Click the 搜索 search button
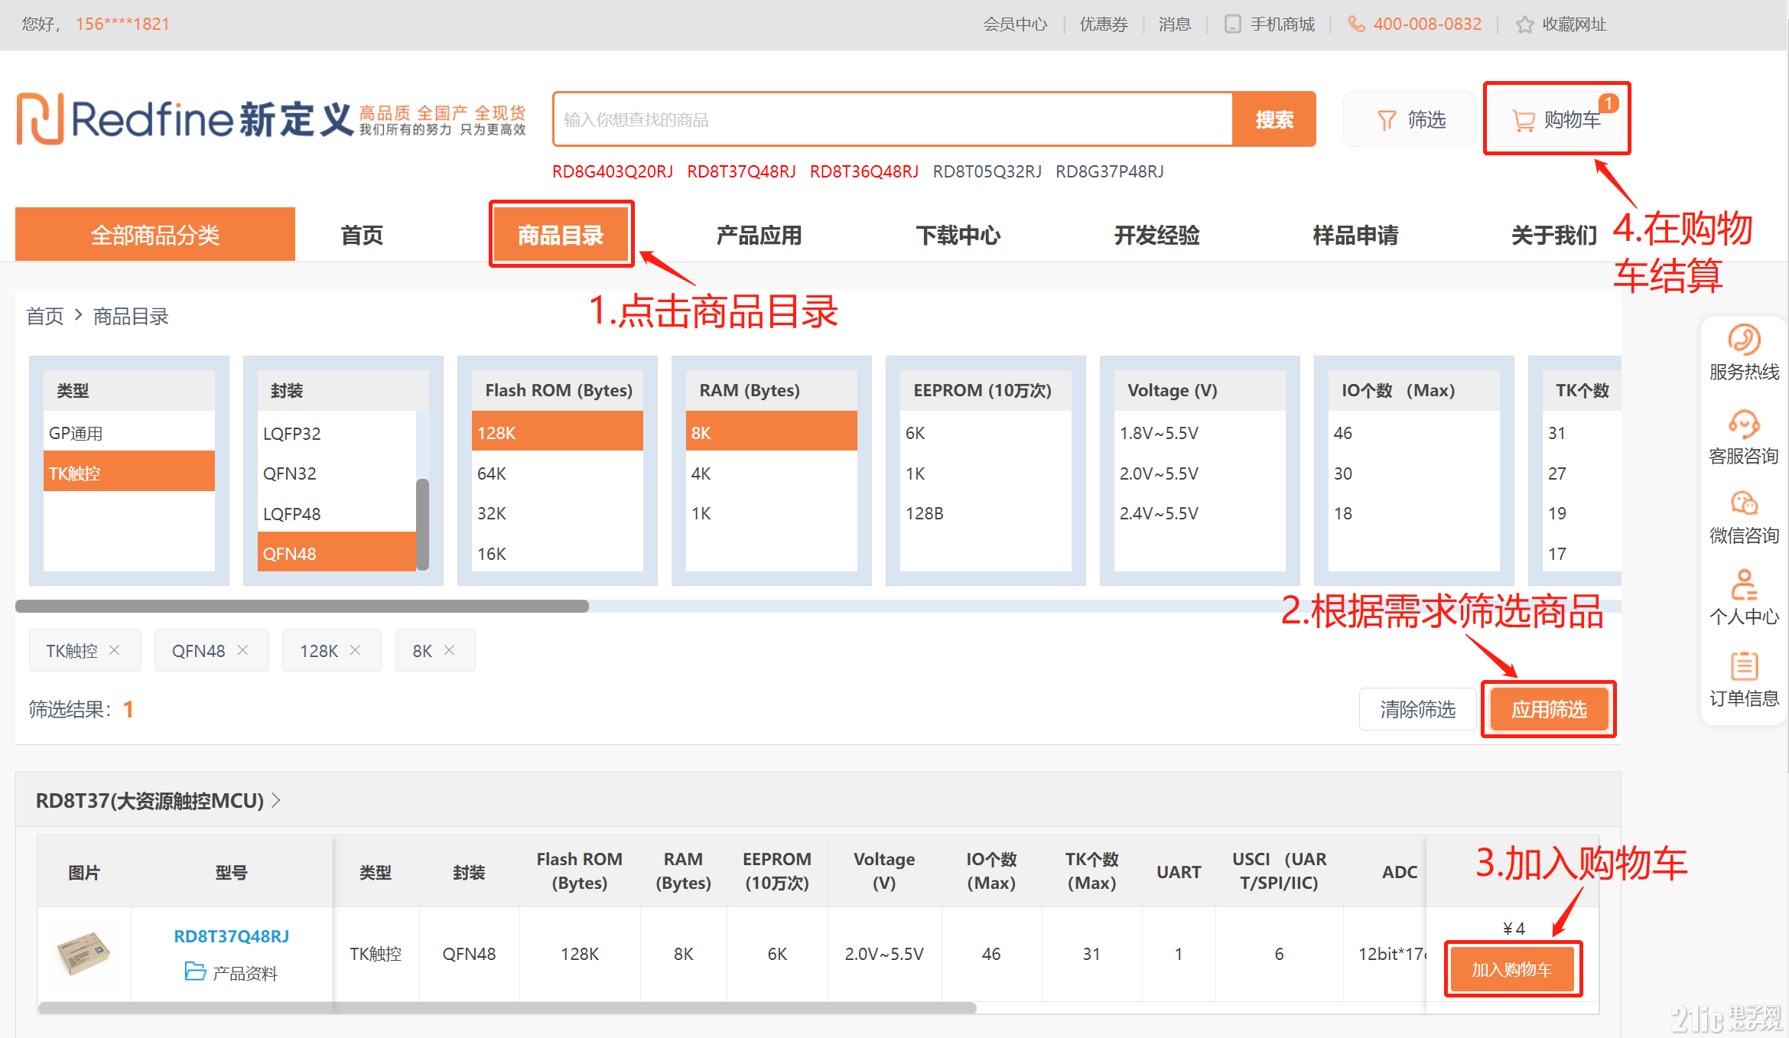 click(1274, 119)
